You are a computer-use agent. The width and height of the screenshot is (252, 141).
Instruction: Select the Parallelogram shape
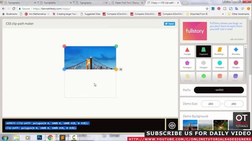coord(220,51)
